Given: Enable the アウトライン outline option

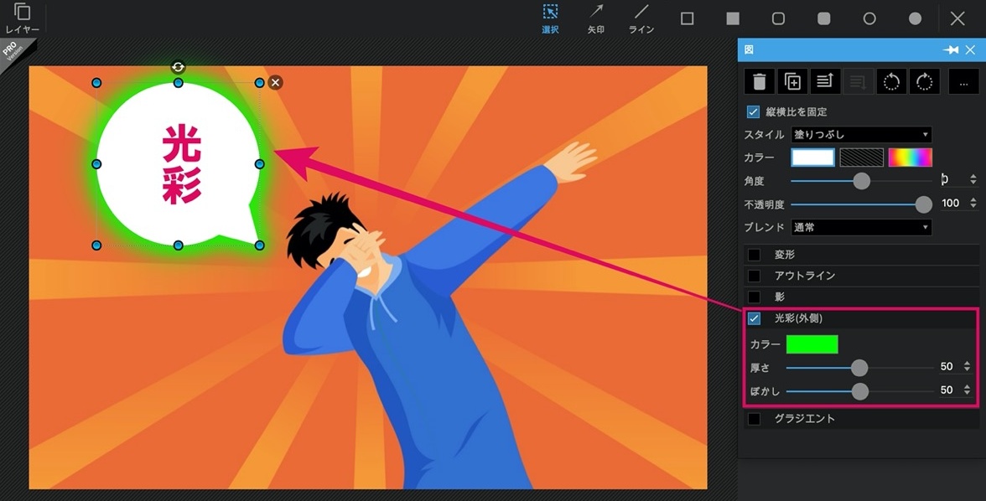Looking at the screenshot, I should [753, 276].
